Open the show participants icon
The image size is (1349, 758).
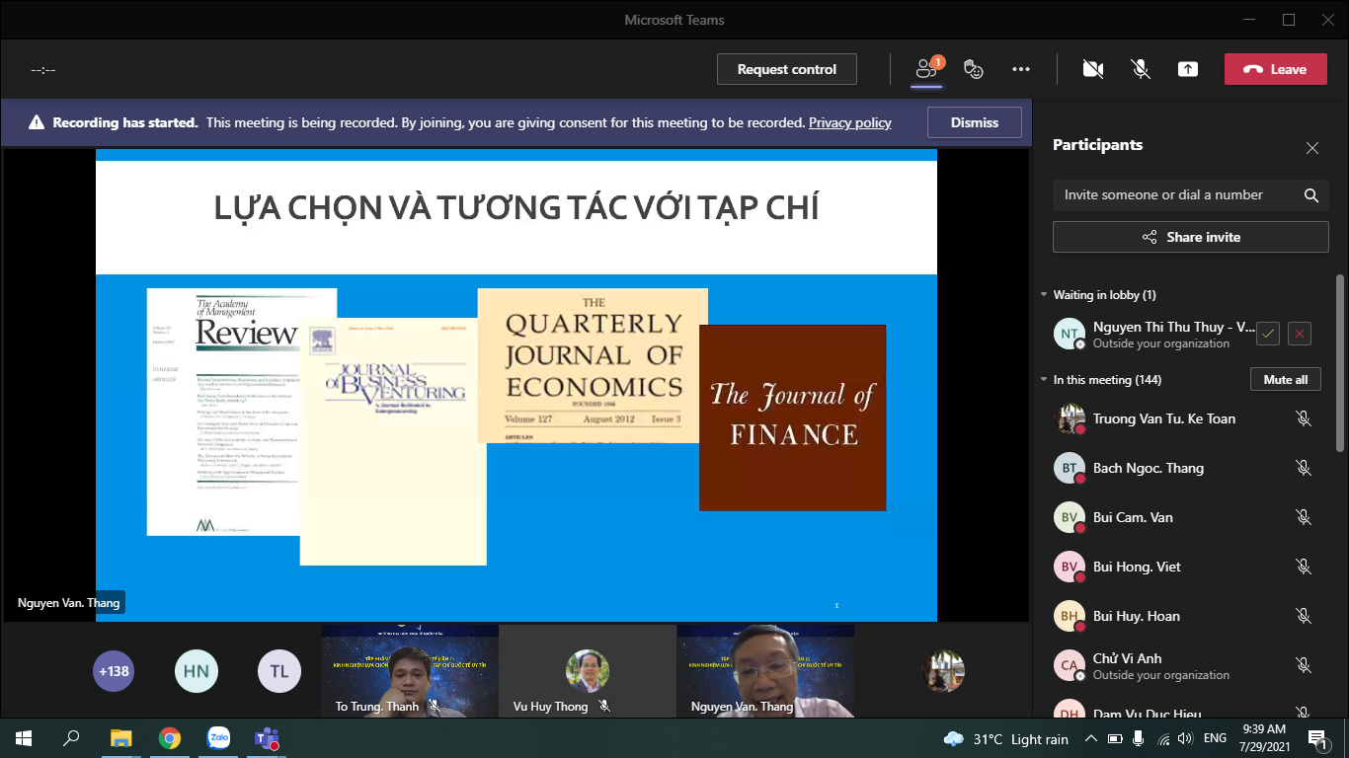click(926, 69)
